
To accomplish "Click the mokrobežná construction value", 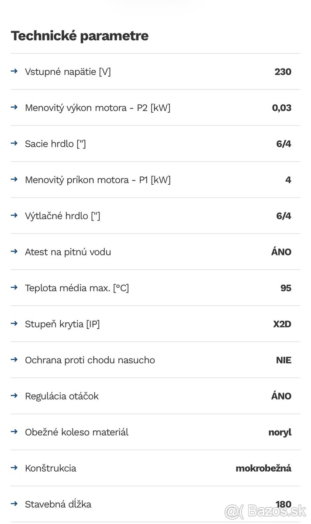I will point(263,468).
